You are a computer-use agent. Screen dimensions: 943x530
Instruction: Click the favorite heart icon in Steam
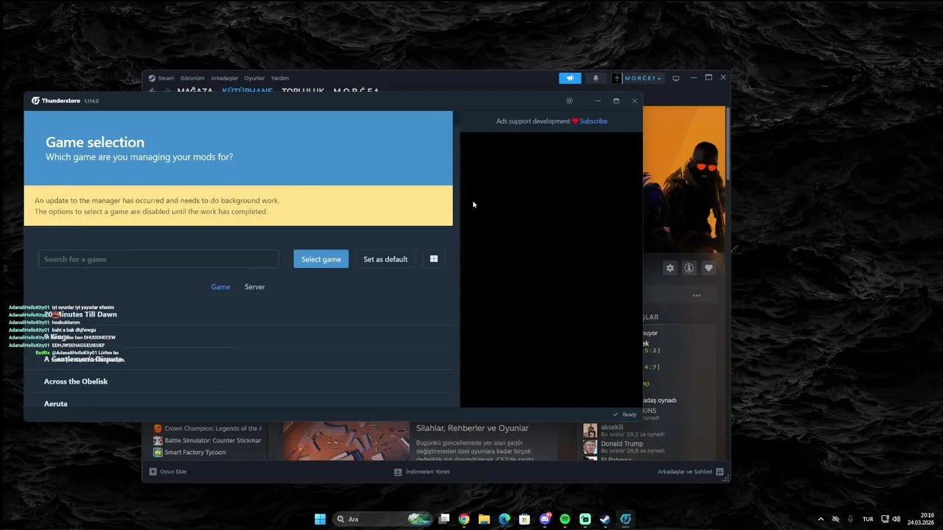[x=709, y=268]
